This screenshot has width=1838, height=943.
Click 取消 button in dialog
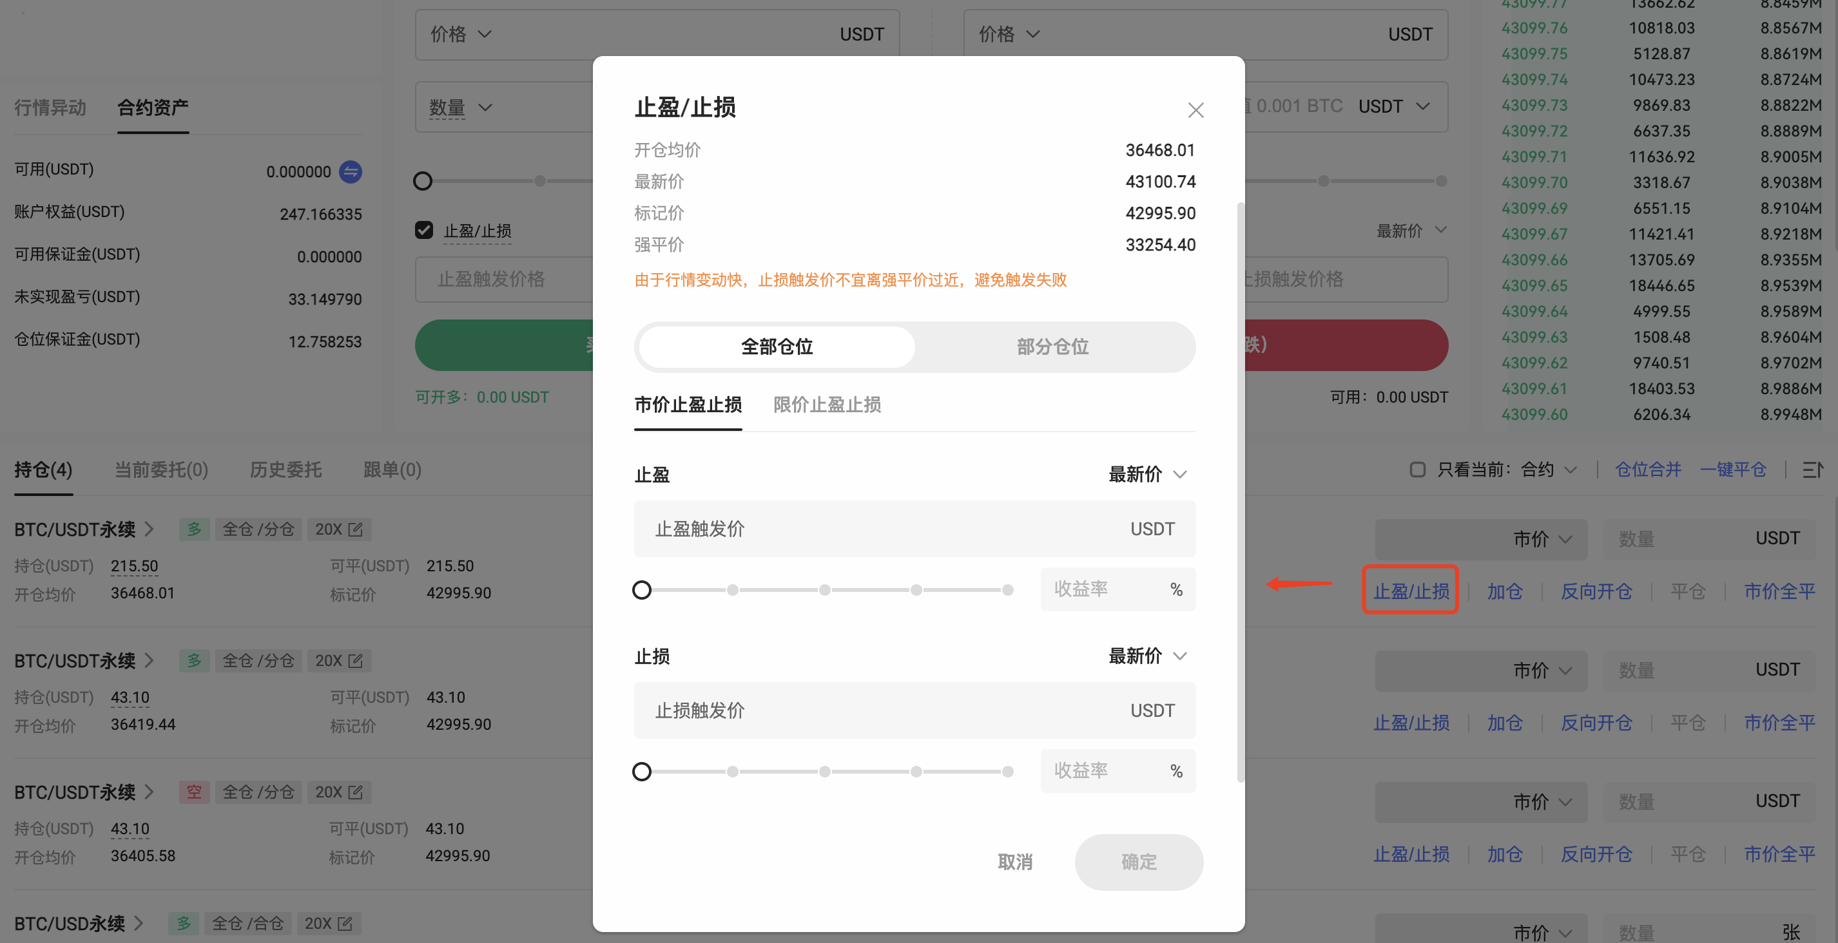click(x=1014, y=862)
